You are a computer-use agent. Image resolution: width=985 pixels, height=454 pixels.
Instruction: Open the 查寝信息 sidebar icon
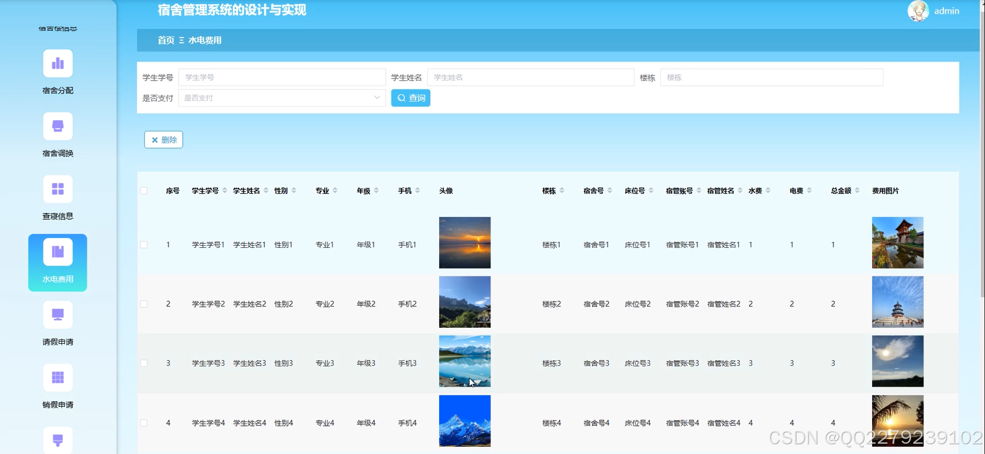[57, 189]
